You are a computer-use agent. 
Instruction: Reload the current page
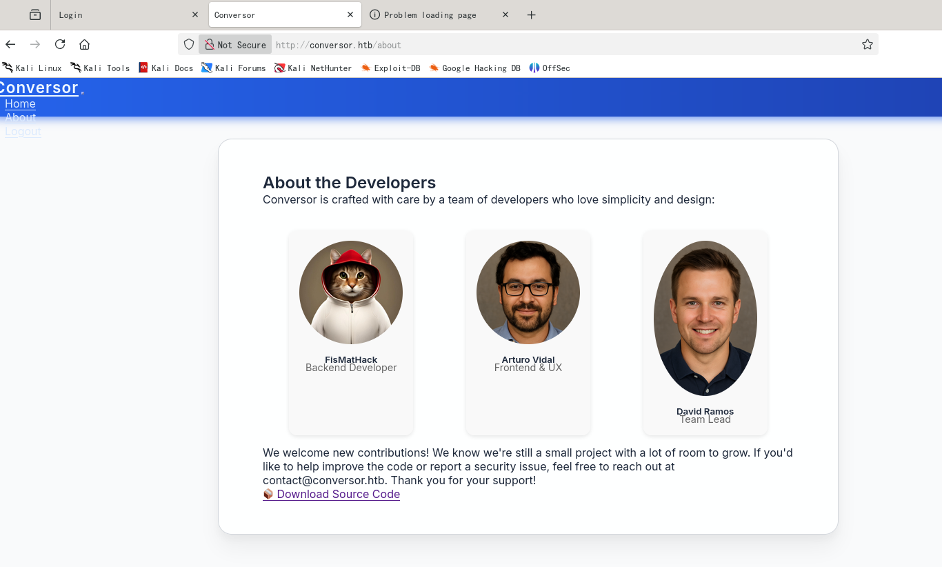pyautogui.click(x=60, y=45)
